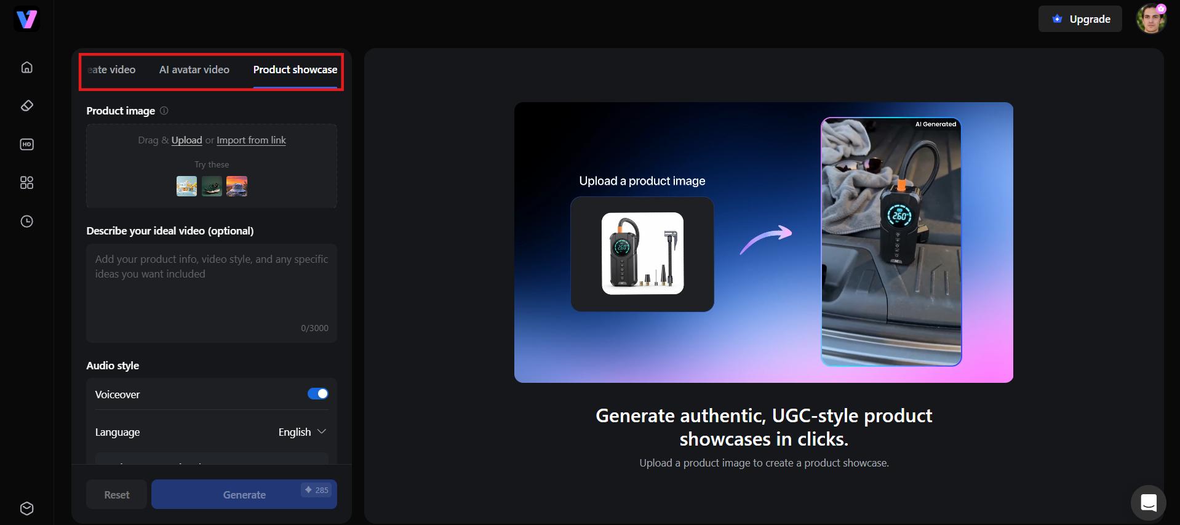Screen dimensions: 1180x525
Task: Open the chat support bubble icon
Action: 1148,503
